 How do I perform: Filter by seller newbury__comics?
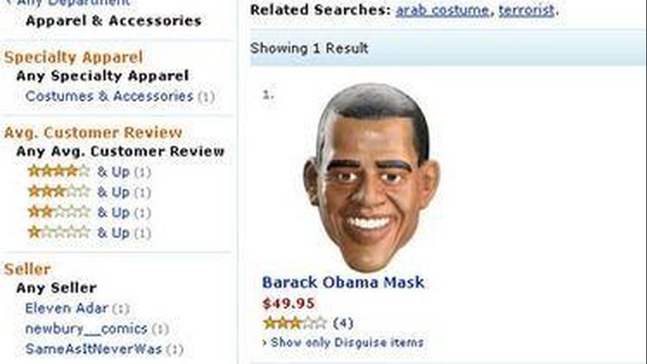pos(86,329)
